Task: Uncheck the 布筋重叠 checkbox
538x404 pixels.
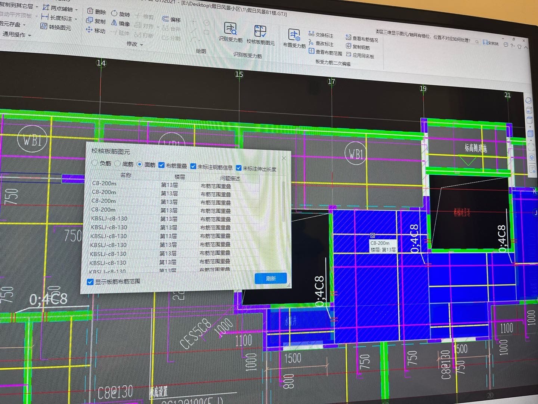Action: point(161,165)
